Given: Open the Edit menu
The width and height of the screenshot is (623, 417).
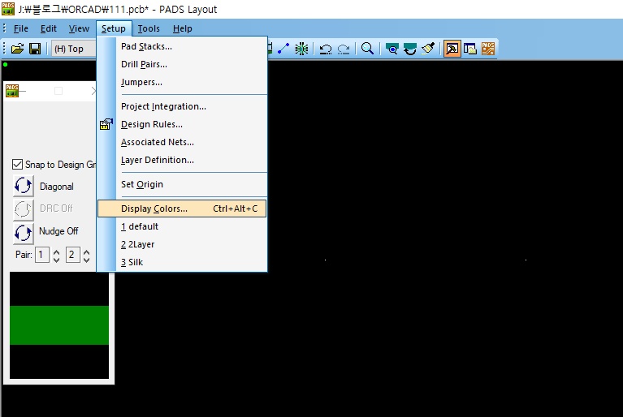Looking at the screenshot, I should point(49,28).
